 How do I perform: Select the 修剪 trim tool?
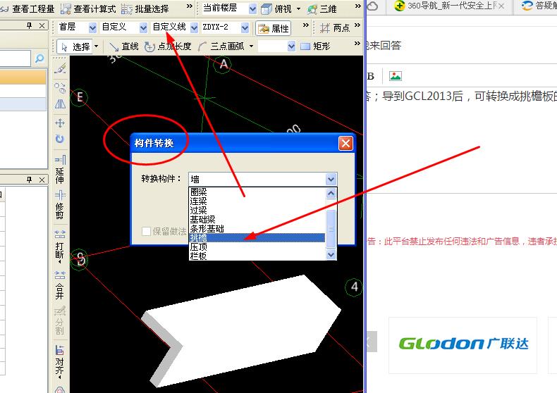60,205
